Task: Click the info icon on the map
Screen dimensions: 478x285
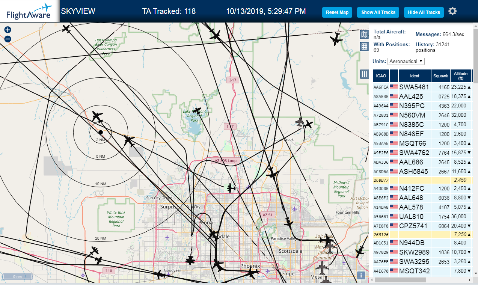Action: (361, 275)
